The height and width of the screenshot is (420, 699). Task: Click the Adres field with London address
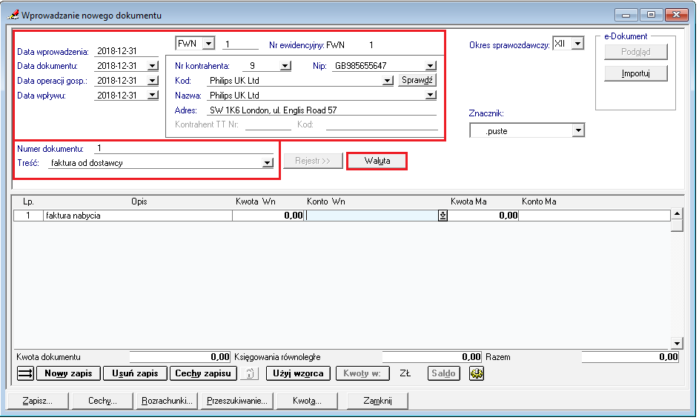(322, 110)
